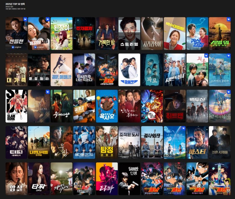Select the 달콤한 인생 movie poster
Viewport: 235px width, 199px height.
[129, 179]
